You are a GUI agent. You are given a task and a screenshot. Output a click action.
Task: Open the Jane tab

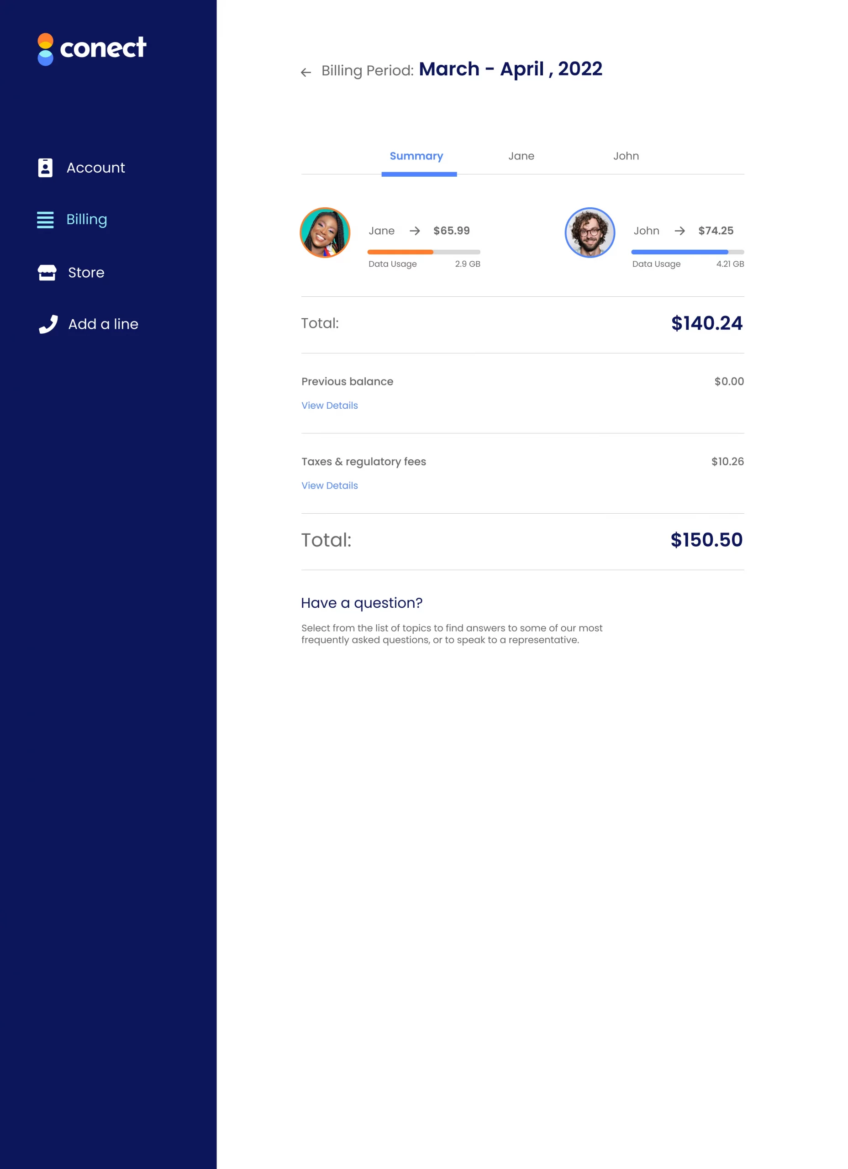point(521,156)
